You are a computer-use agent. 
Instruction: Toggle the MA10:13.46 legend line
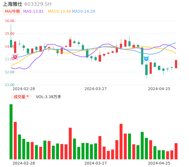click(59, 12)
